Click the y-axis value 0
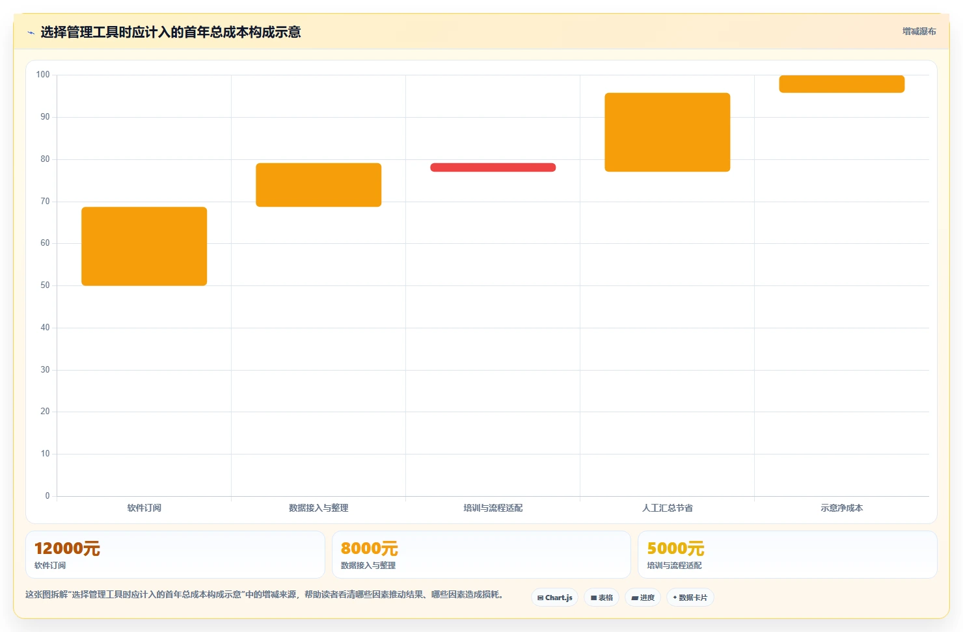 pos(47,496)
